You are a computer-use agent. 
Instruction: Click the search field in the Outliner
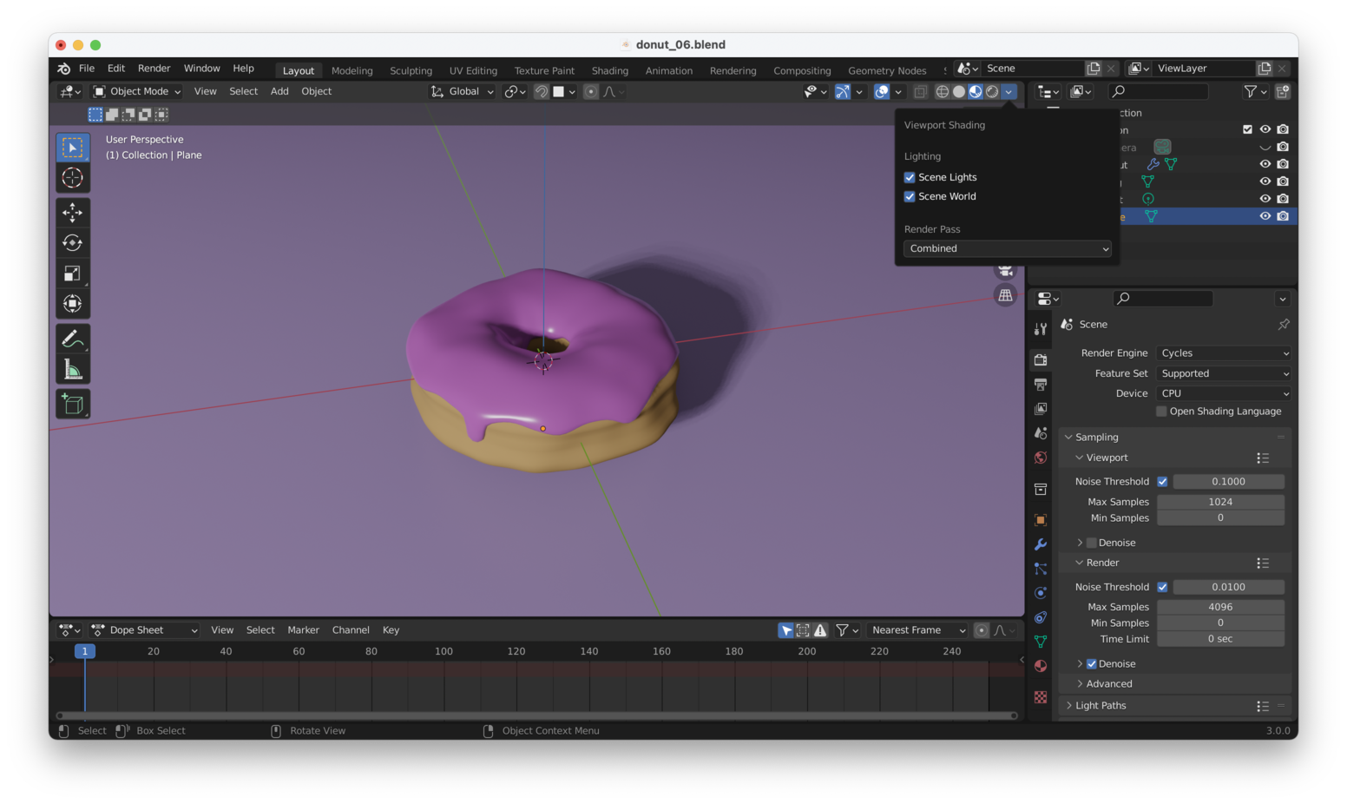pyautogui.click(x=1159, y=91)
